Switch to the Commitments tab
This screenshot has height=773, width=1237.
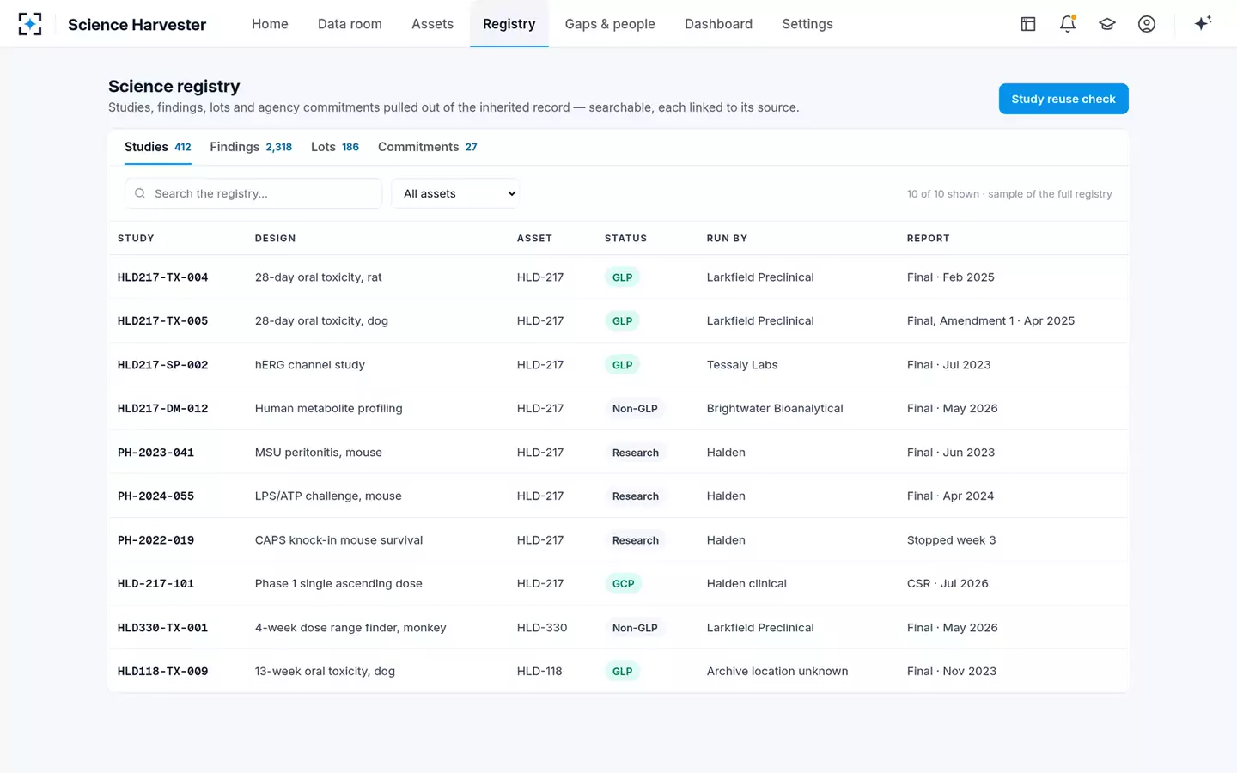pyautogui.click(x=428, y=147)
